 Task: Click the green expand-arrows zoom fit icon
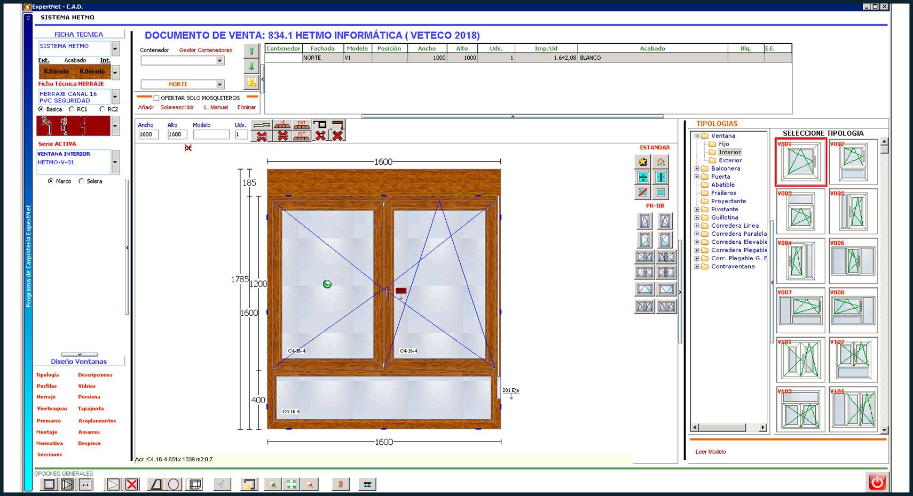(291, 484)
